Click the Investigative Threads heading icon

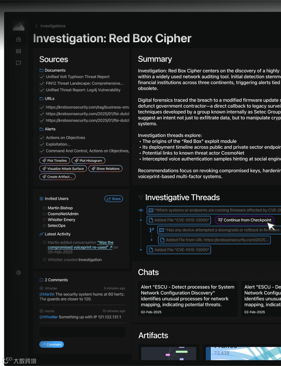coord(141,198)
